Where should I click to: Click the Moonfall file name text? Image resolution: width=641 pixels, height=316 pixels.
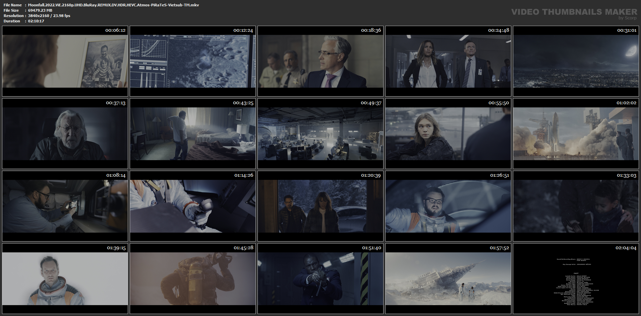pos(113,5)
